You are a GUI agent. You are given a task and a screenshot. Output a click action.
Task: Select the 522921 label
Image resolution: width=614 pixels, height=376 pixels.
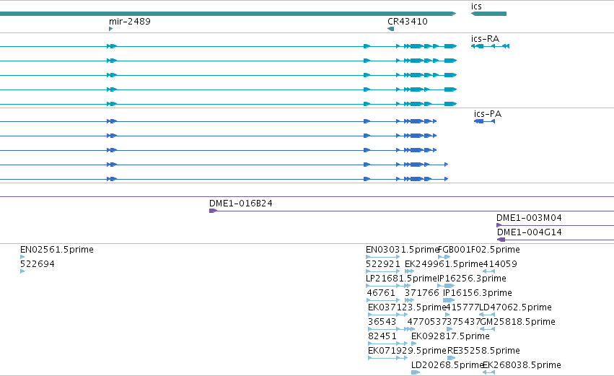[383, 264]
